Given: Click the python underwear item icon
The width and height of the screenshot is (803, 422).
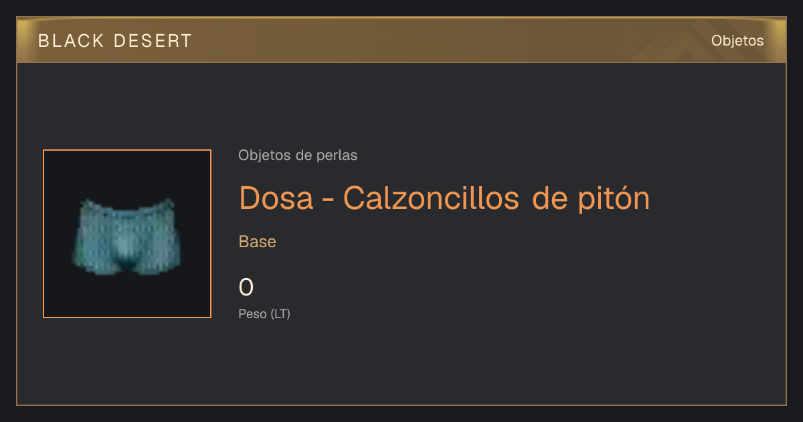Looking at the screenshot, I should [127, 236].
